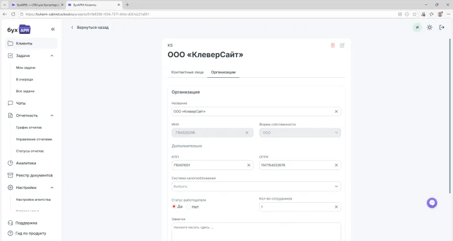
Task: Open Настройки агентства page
Action: tap(33, 200)
